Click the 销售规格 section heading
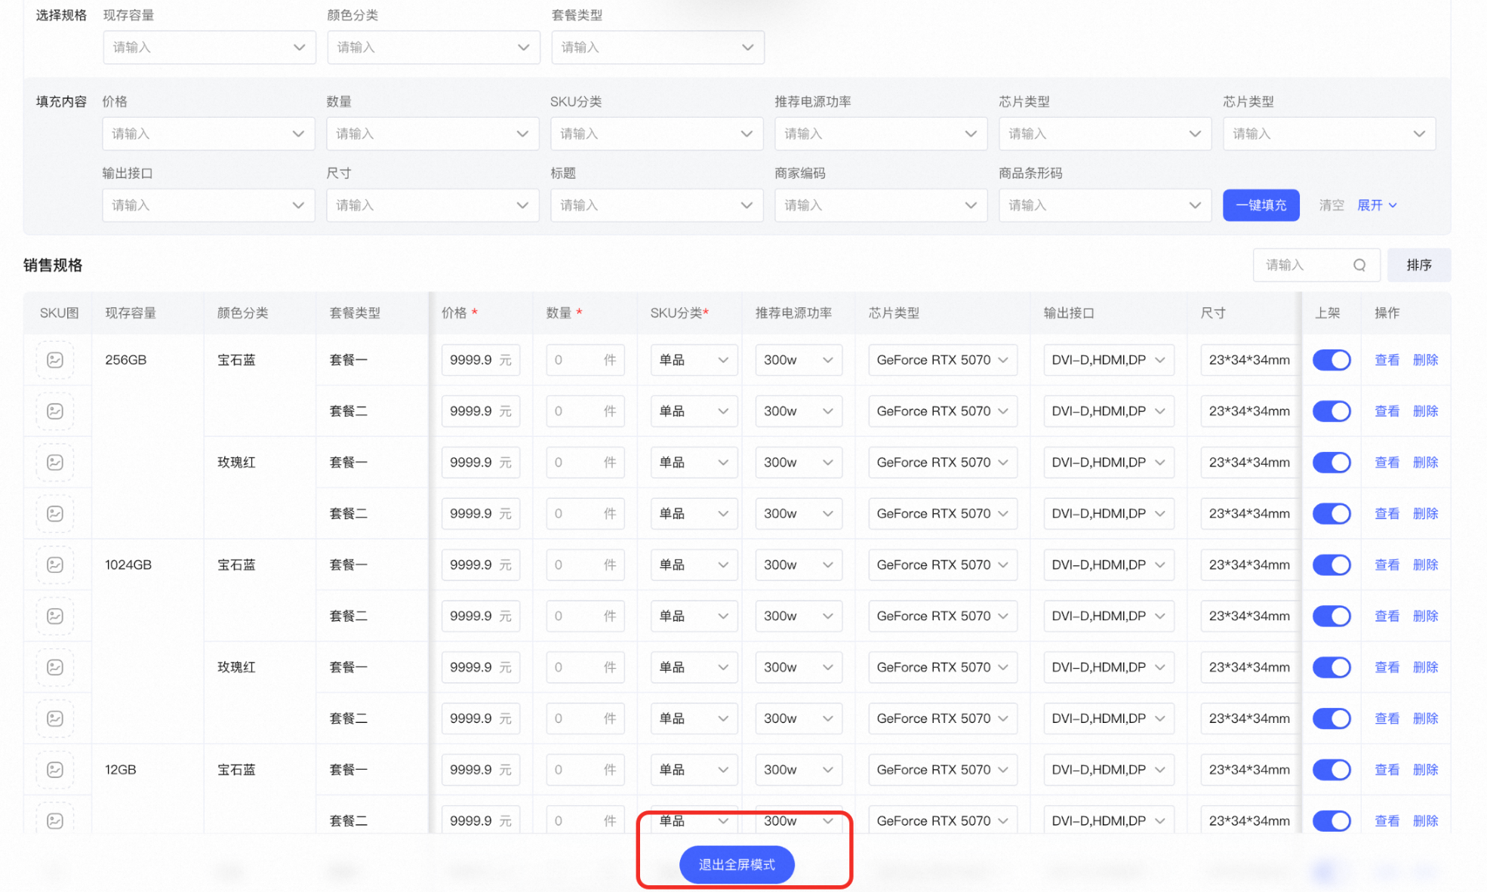 pyautogui.click(x=53, y=265)
